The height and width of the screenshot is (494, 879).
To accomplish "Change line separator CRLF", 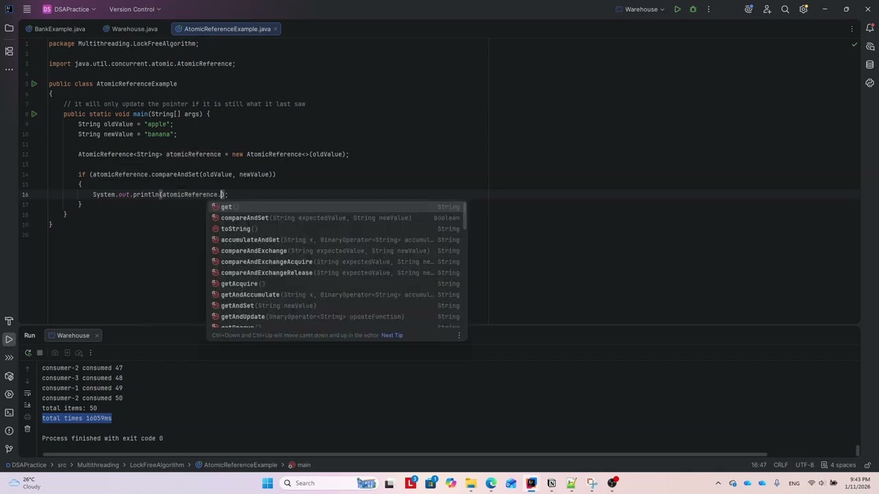I will (x=781, y=465).
